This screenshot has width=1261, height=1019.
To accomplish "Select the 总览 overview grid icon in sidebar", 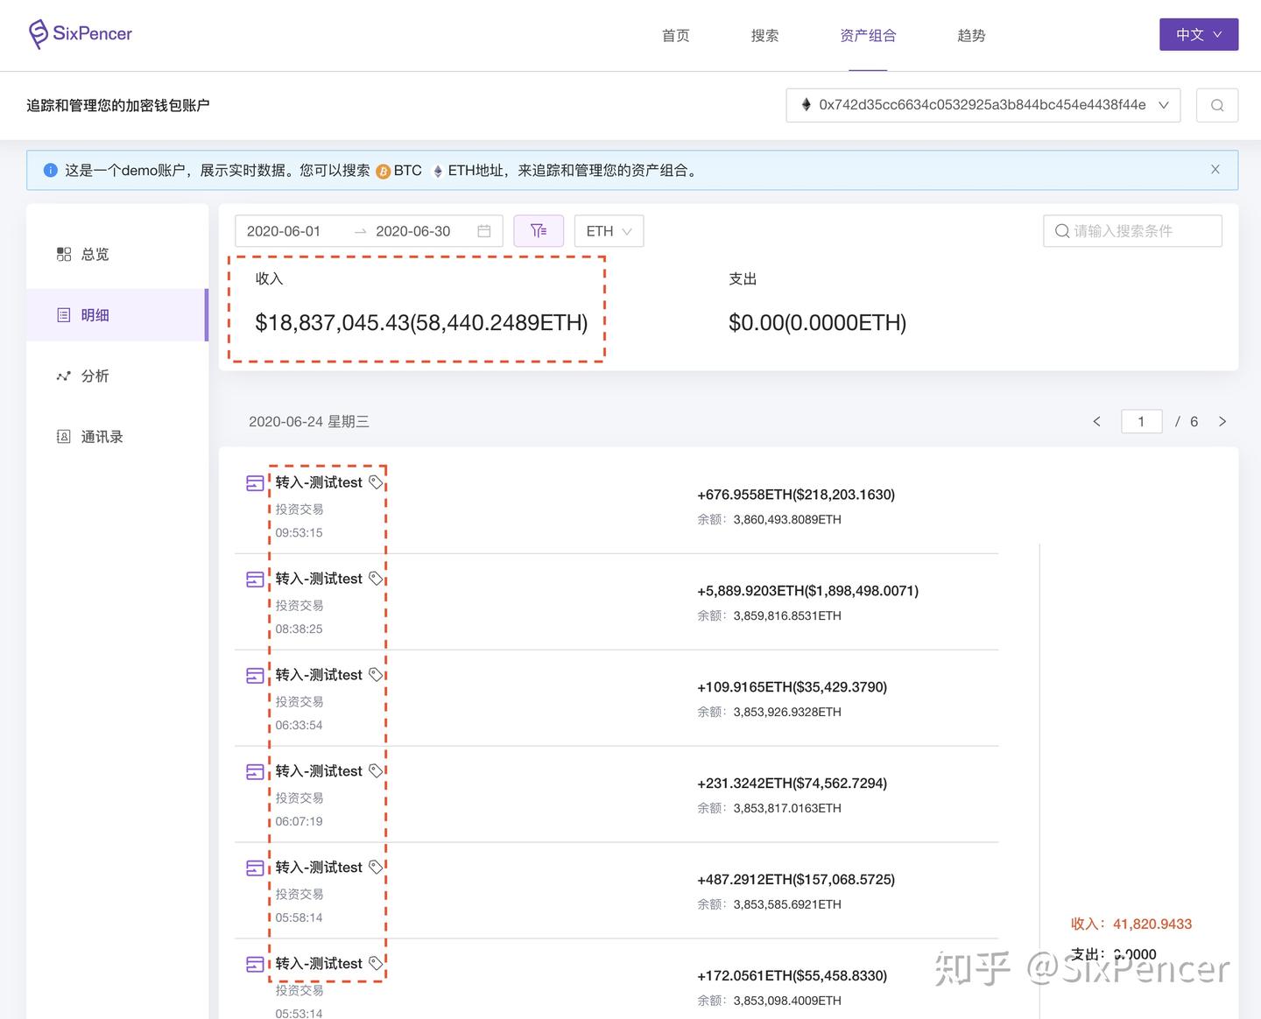I will (x=63, y=254).
